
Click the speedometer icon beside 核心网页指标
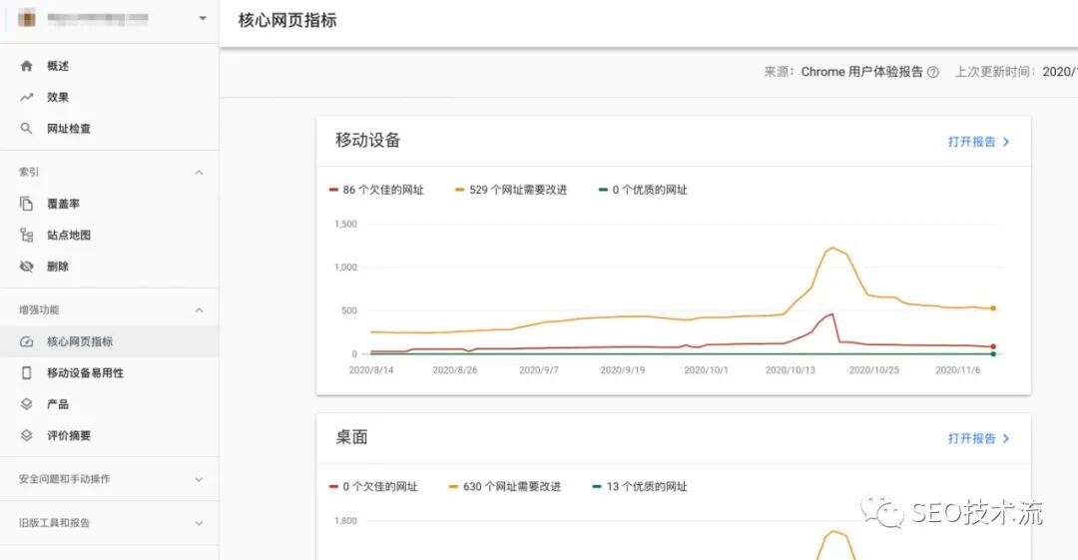pos(27,341)
